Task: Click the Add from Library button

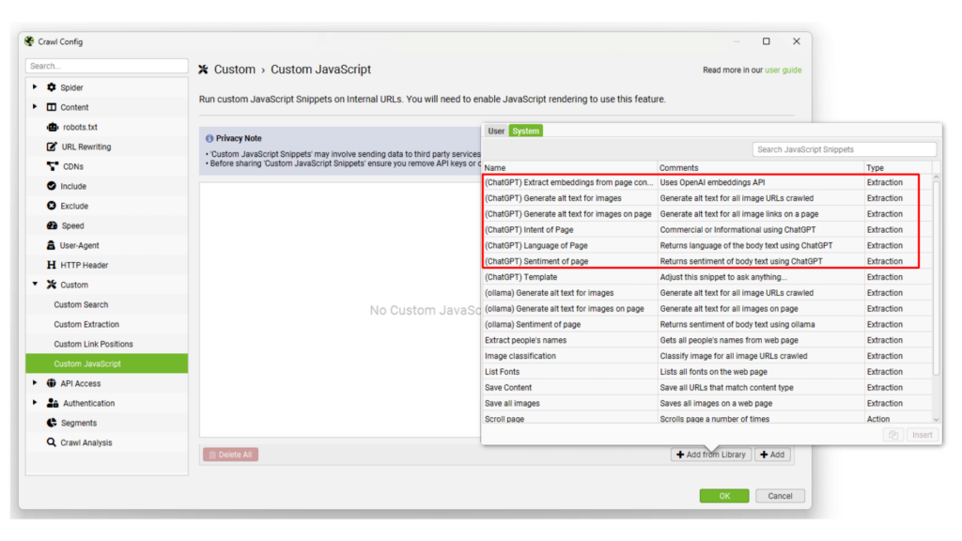Action: pos(711,455)
